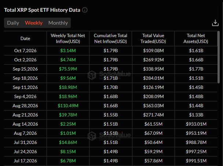Click the $18.98M weekly inflow value

pyautogui.click(x=68, y=87)
